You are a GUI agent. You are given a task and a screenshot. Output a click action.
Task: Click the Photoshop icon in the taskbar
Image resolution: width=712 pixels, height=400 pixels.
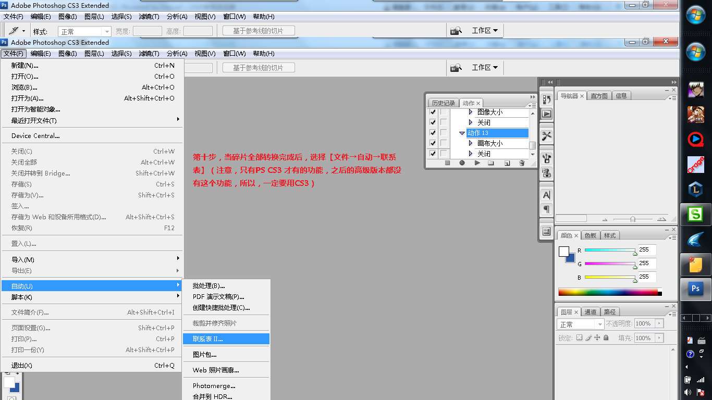point(695,288)
